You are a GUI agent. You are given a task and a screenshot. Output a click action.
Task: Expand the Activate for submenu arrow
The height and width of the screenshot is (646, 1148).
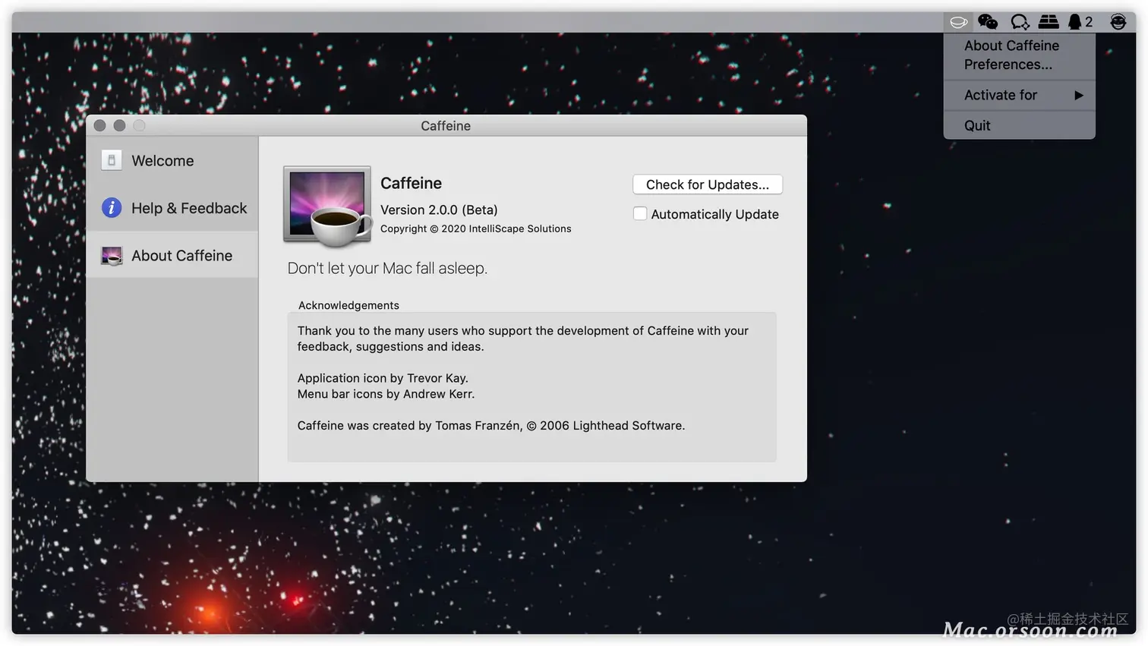click(1079, 95)
